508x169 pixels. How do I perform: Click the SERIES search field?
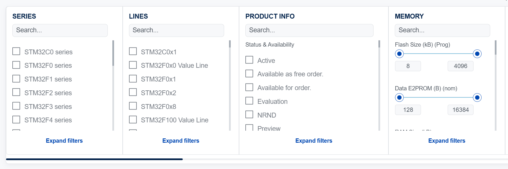point(60,30)
